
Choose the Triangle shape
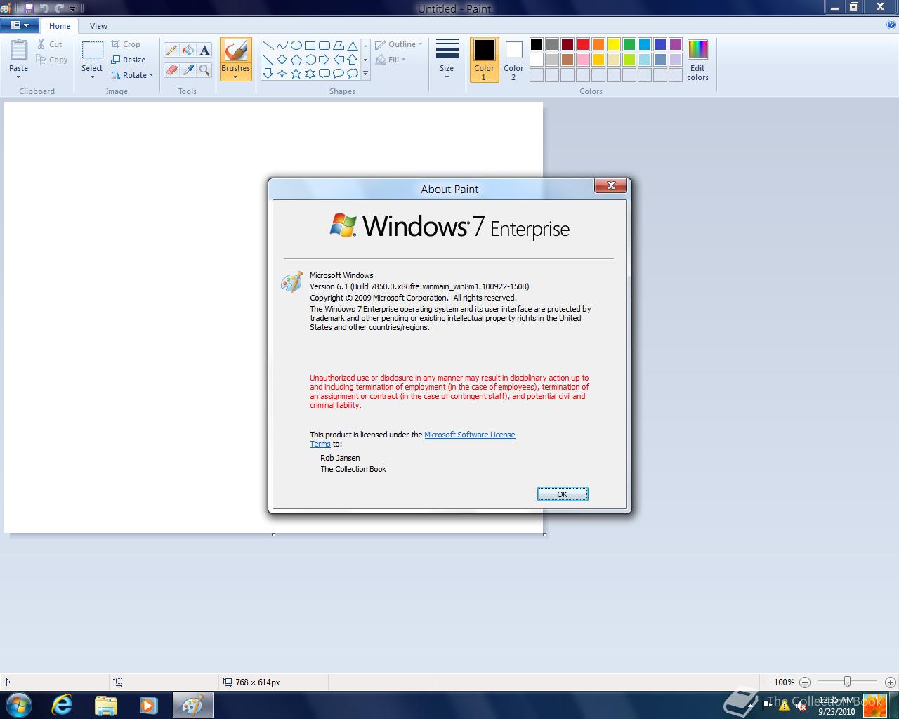(353, 46)
